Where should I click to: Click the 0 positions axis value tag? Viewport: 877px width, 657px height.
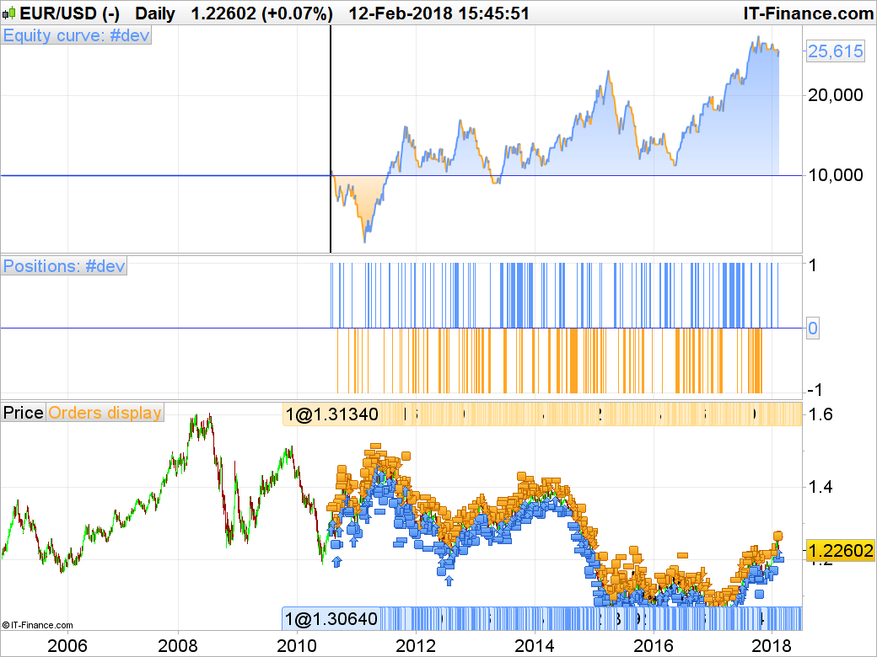click(x=812, y=328)
